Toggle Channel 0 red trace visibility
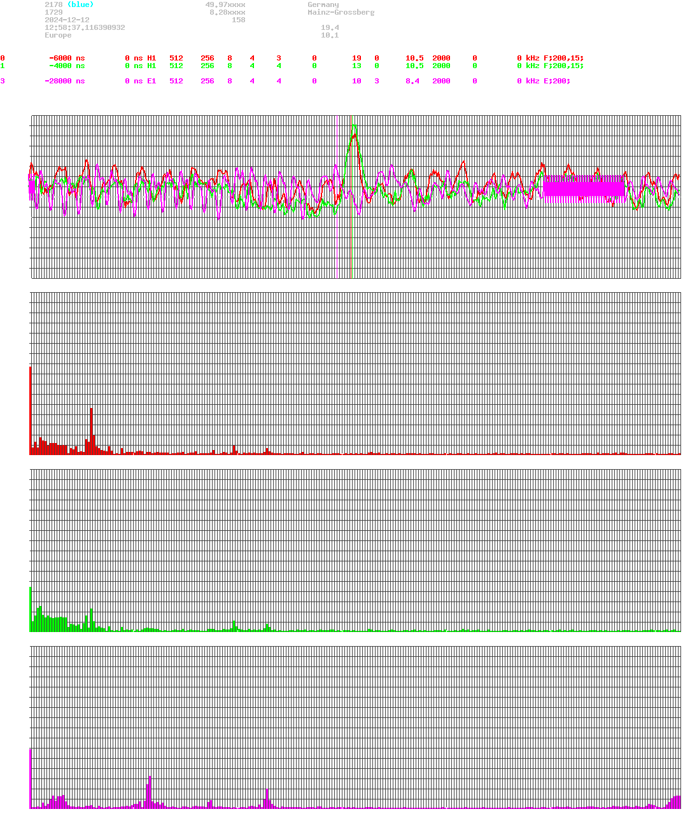The width and height of the screenshot is (697, 823). tap(3, 58)
